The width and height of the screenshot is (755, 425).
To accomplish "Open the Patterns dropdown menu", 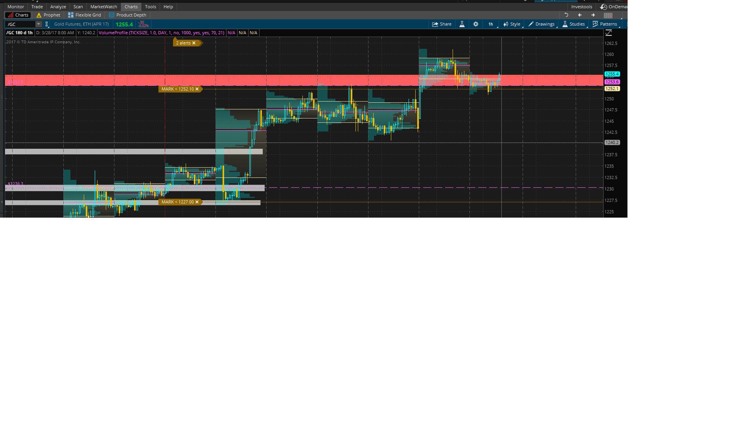I will [x=605, y=24].
